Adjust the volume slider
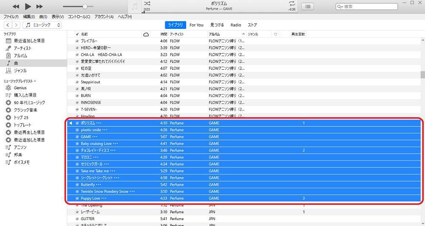Image resolution: width=425 pixels, height=226 pixels. click(x=85, y=6)
